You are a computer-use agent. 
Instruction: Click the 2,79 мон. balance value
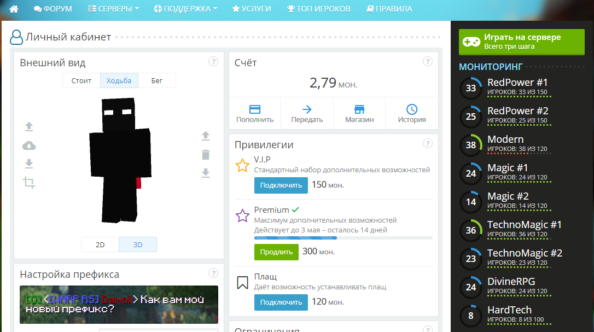333,83
